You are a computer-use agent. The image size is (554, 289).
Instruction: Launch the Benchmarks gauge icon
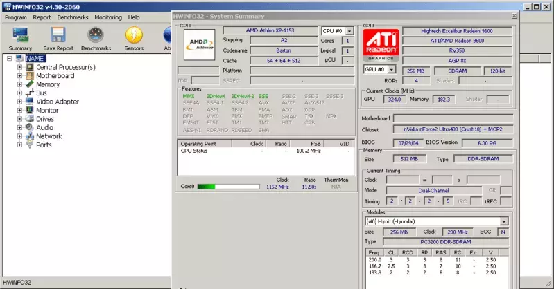(x=96, y=35)
